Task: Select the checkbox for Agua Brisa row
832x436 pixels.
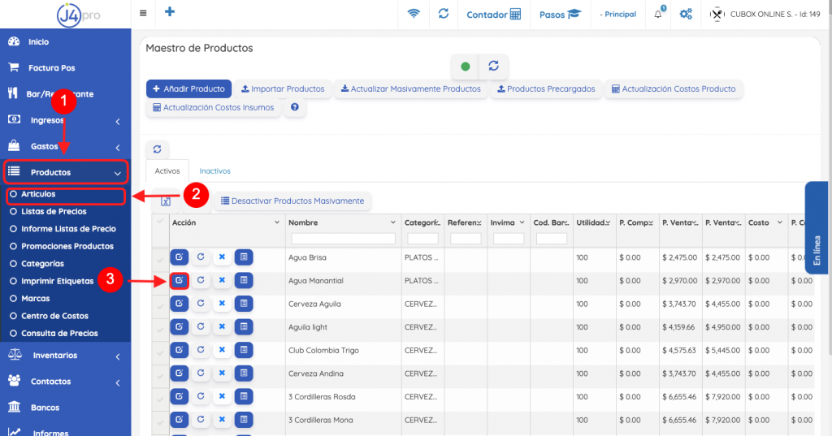Action: point(160,258)
